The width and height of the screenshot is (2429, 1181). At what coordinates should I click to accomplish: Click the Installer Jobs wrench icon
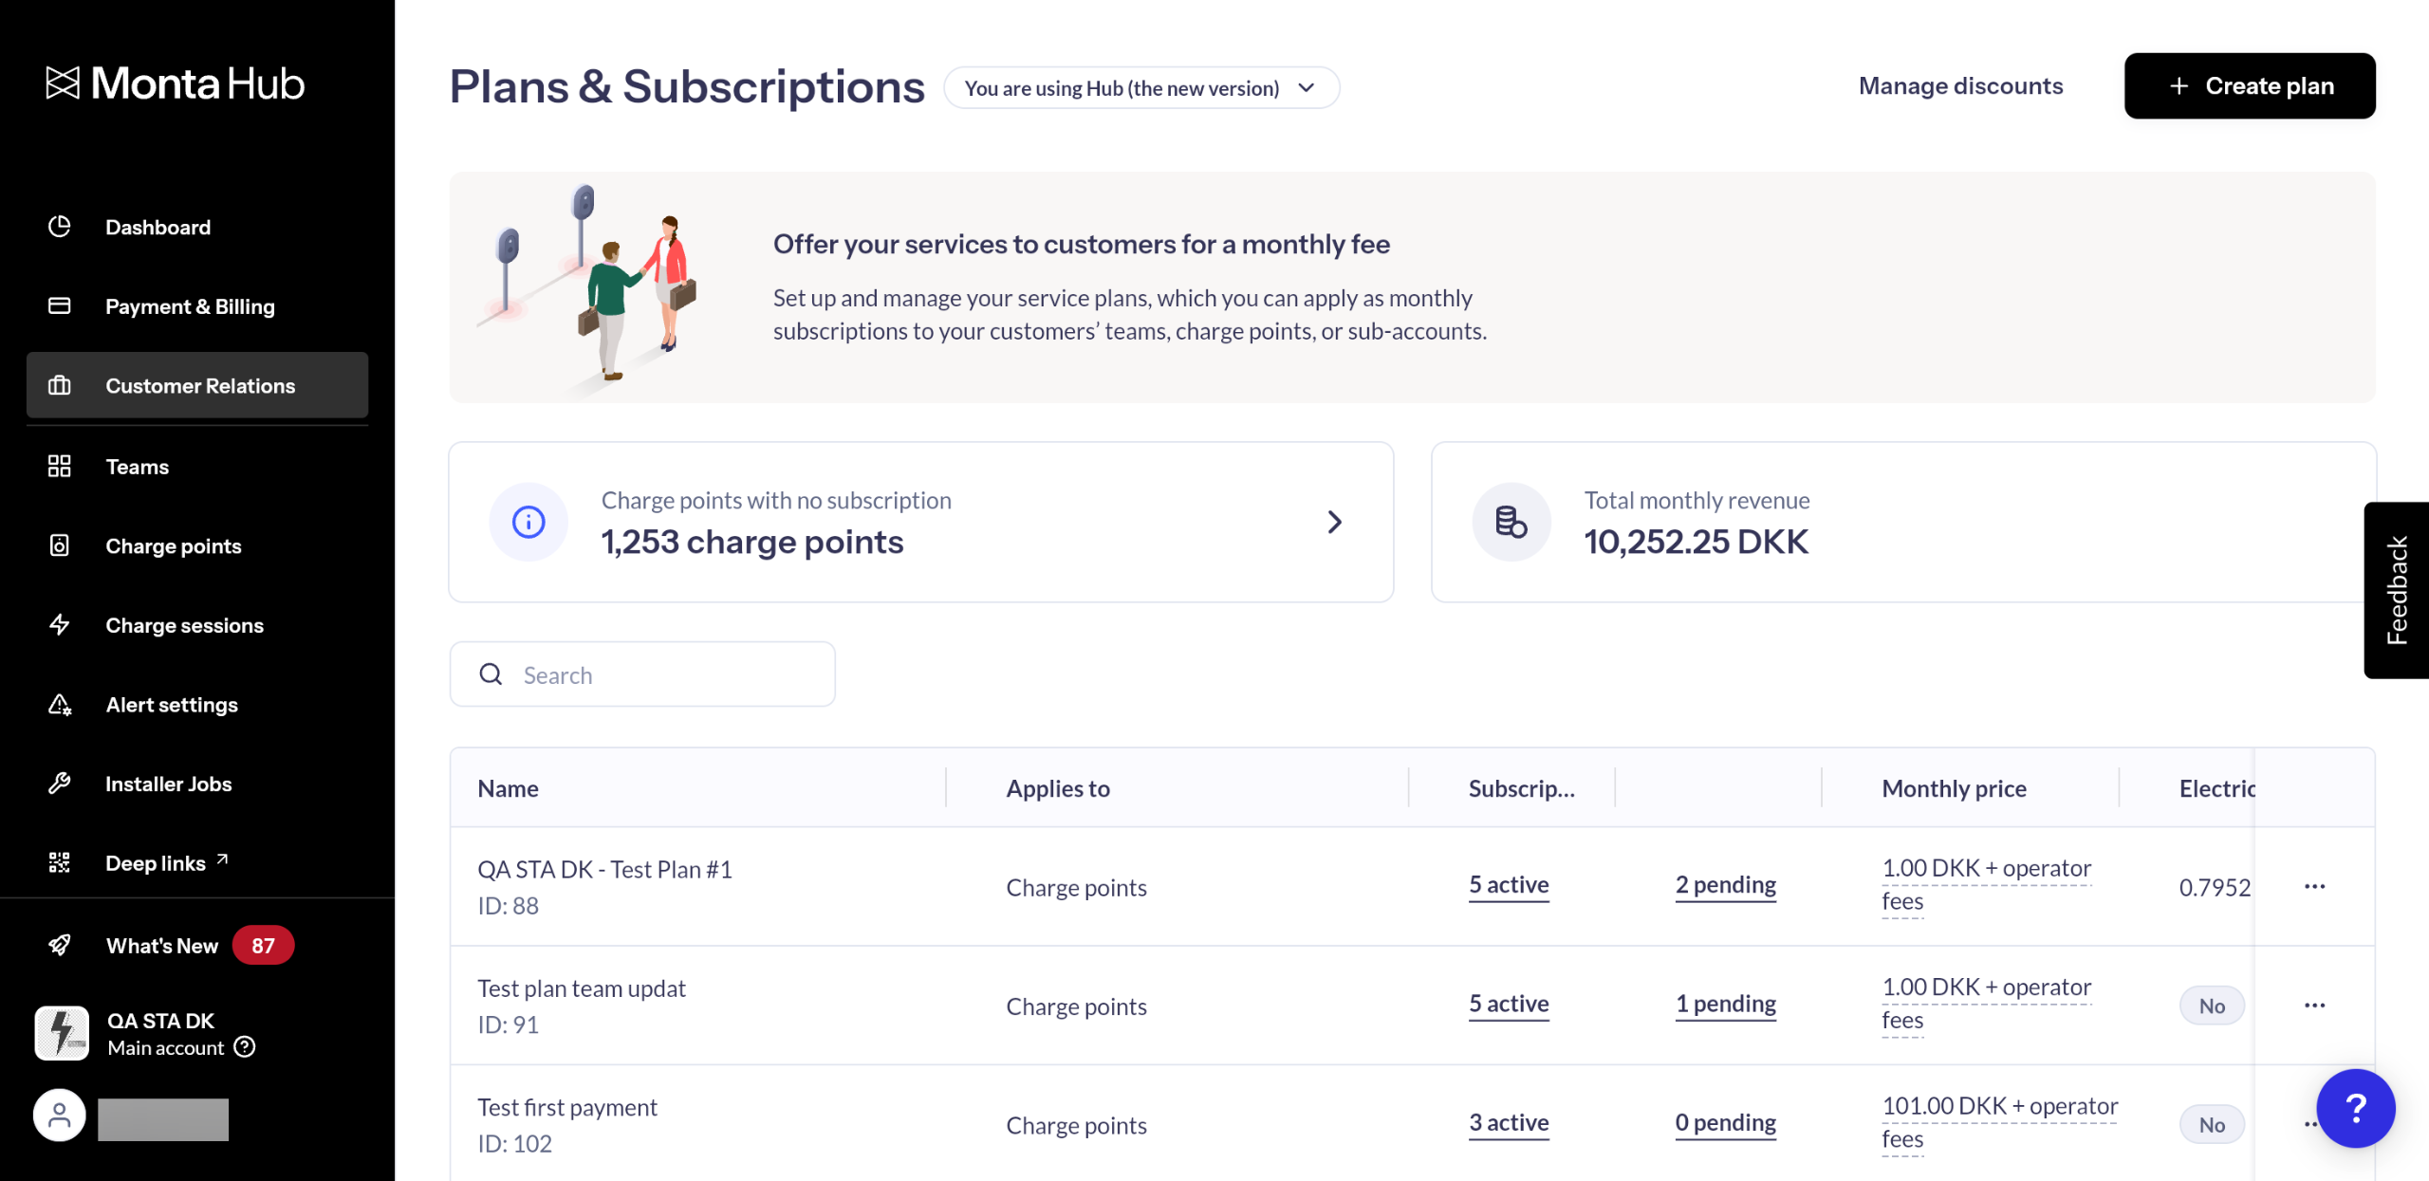[x=60, y=784]
